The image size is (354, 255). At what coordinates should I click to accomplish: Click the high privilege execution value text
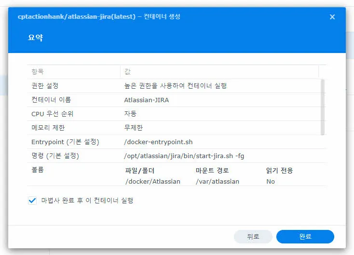click(x=176, y=86)
